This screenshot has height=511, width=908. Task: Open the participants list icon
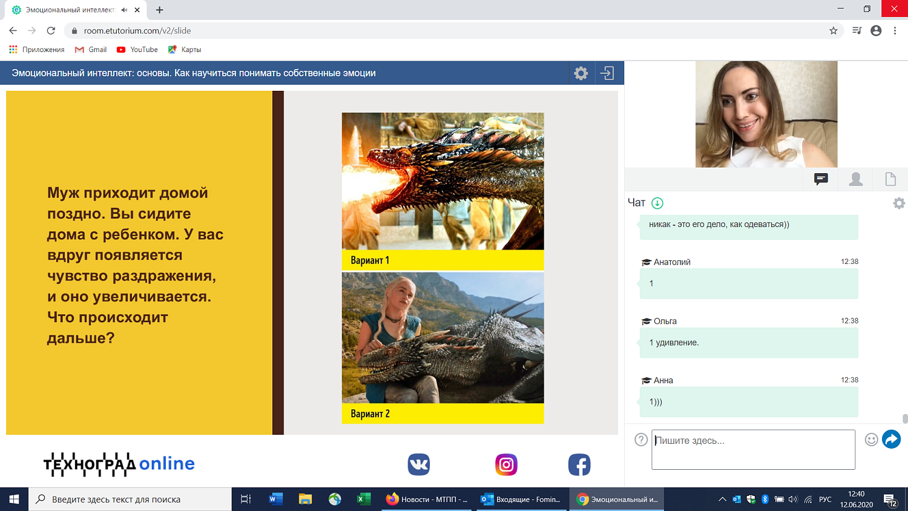856,179
